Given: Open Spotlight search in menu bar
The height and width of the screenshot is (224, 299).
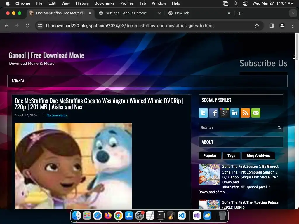Looking at the screenshot, I should (x=236, y=3).
